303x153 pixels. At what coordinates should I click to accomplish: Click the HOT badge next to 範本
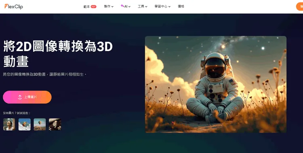[94, 6]
